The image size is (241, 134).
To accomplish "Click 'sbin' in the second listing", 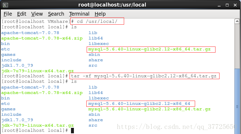I will [x=94, y=114].
